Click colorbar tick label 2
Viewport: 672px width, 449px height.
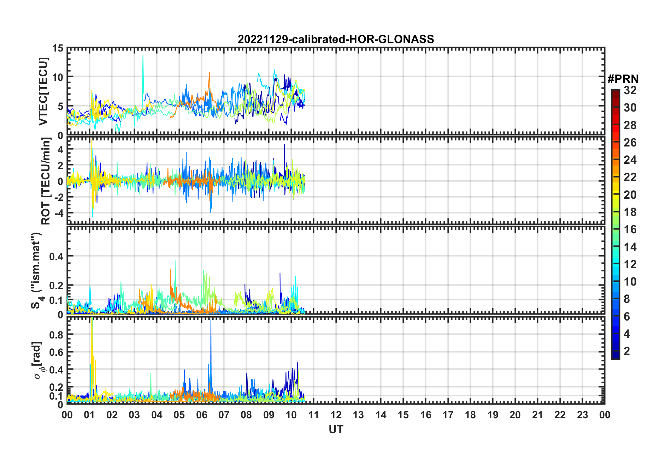click(627, 351)
